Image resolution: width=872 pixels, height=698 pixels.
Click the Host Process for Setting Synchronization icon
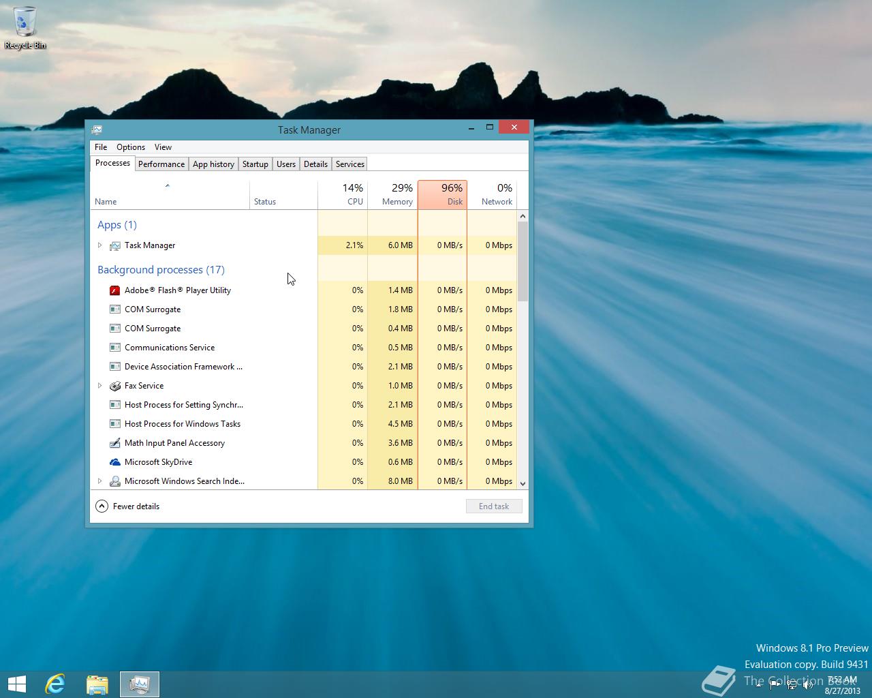115,405
